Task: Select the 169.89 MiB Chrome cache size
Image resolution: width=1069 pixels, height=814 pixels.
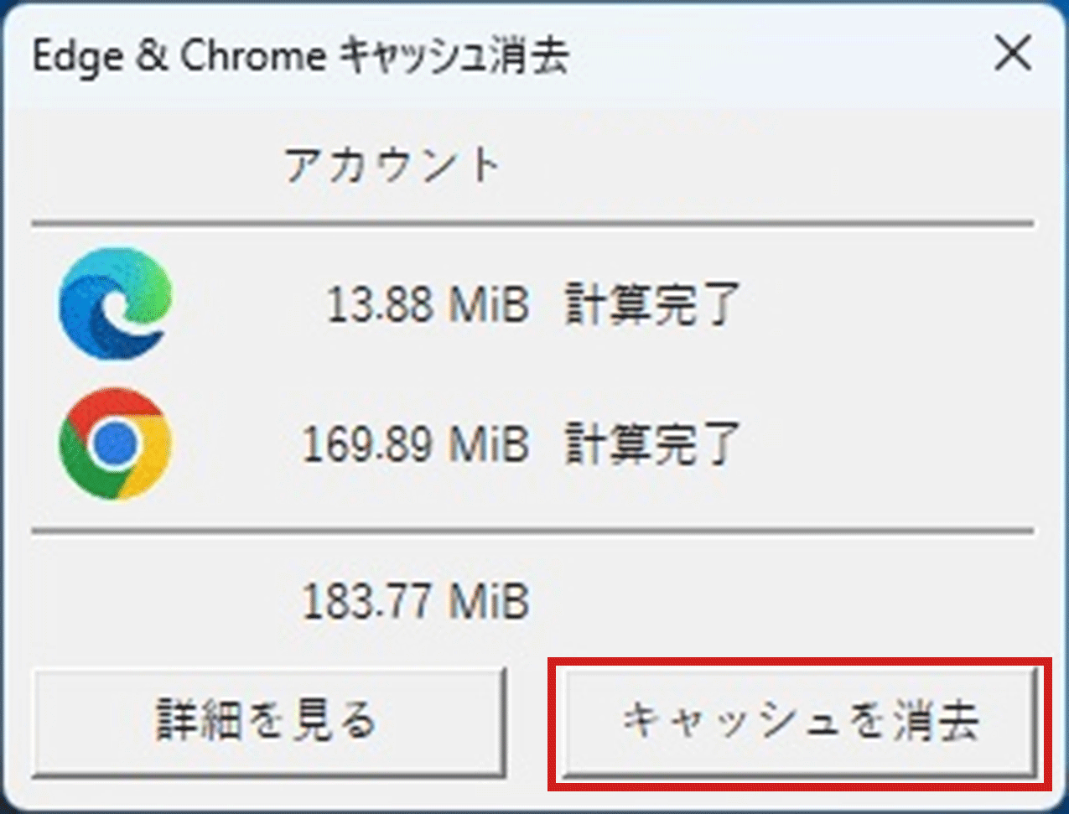Action: click(416, 444)
